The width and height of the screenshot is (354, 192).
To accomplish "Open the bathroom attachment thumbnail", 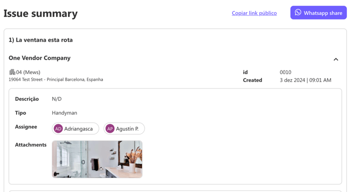I will pyautogui.click(x=97, y=159).
